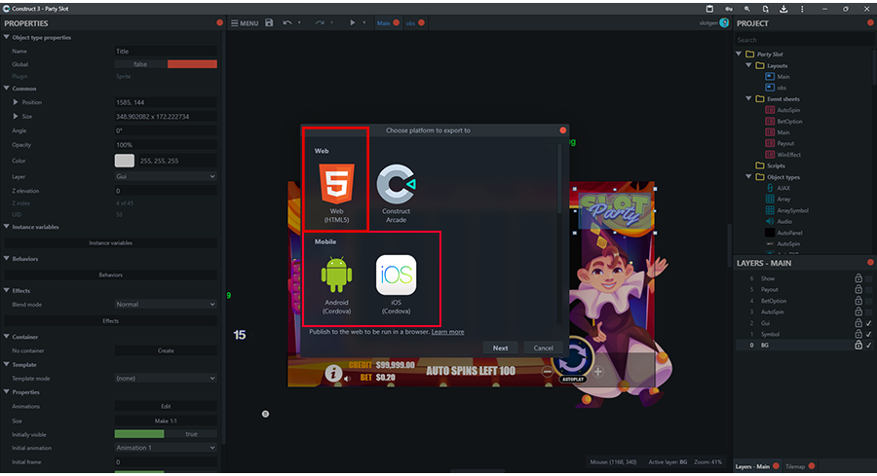Hide the Gui layer via checkbox
The height and width of the screenshot is (476, 877).
click(868, 323)
